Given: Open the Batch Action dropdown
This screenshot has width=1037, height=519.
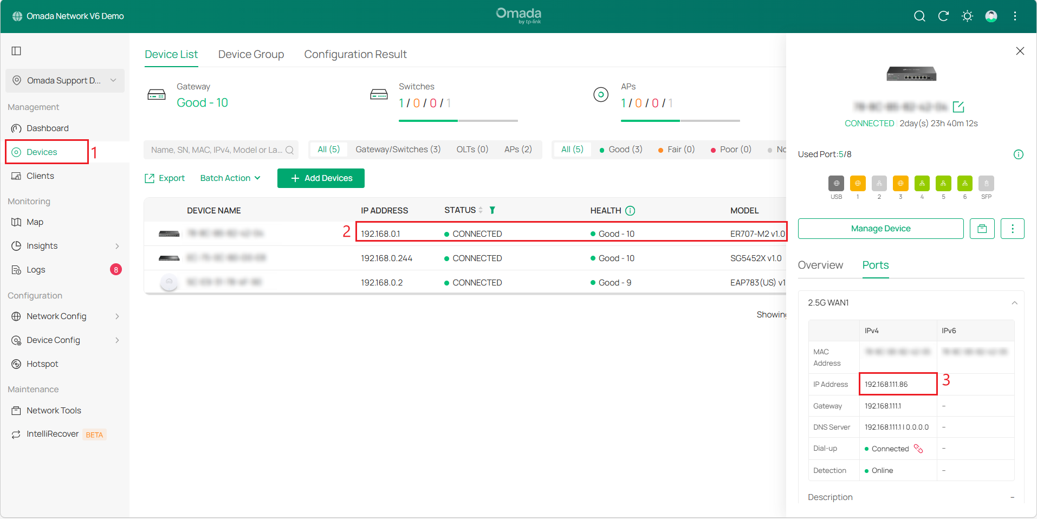Looking at the screenshot, I should tap(230, 178).
